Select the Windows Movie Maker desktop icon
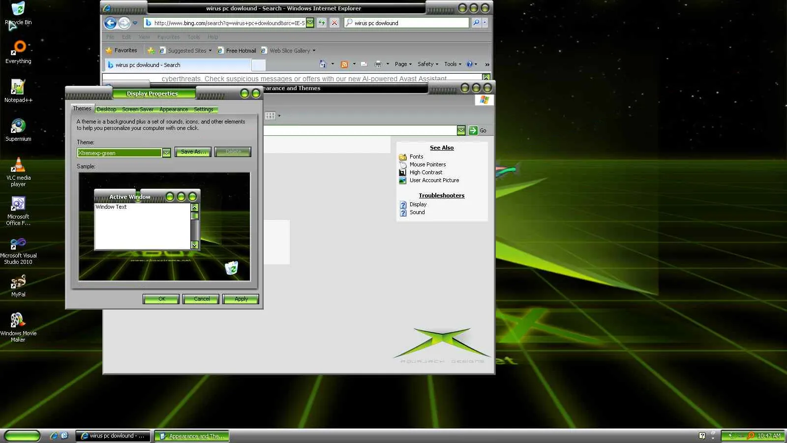Viewport: 787px width, 443px height. (18, 327)
